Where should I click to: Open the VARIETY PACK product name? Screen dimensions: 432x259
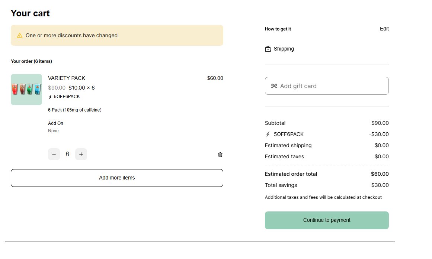(67, 78)
